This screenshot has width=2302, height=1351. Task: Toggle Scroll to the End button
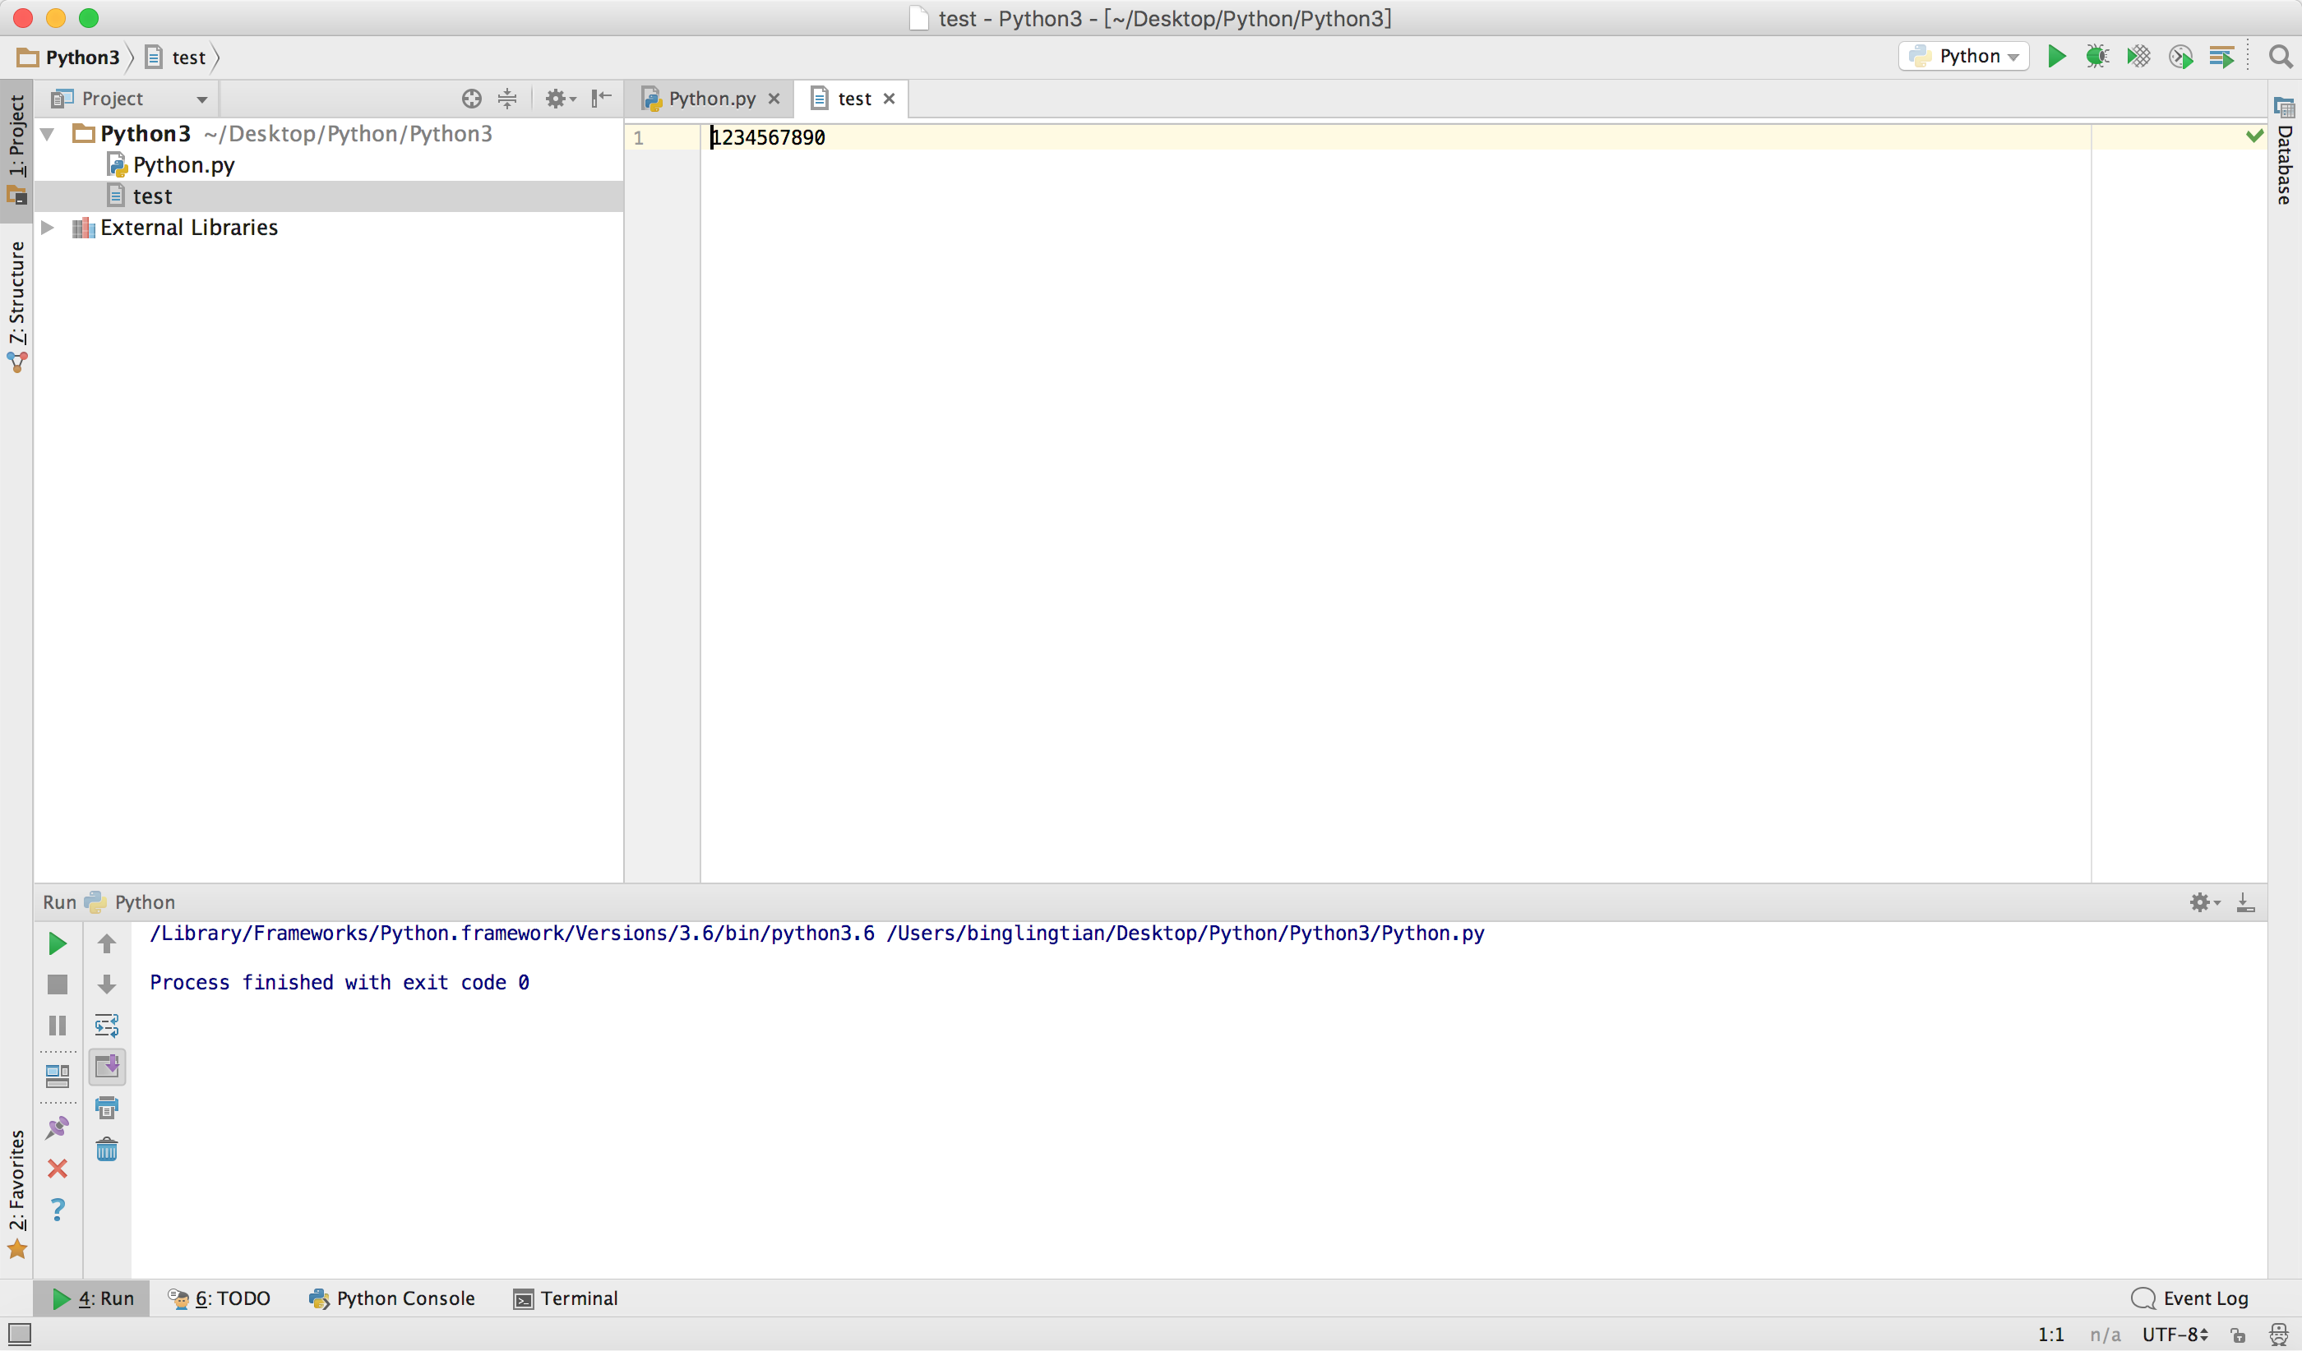[x=107, y=1066]
